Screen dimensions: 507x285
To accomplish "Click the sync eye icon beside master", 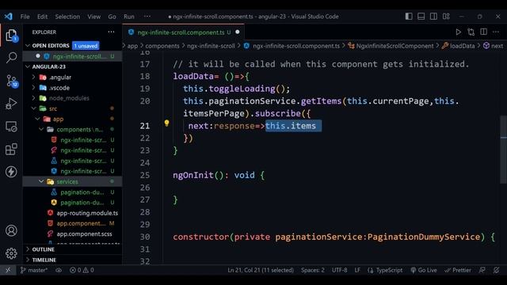I will point(59,270).
